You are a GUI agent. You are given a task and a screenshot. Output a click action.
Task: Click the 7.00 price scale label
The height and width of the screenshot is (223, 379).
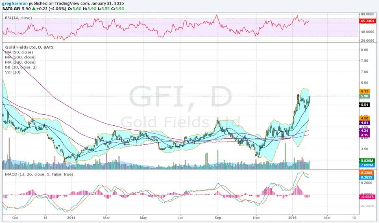[364, 72]
